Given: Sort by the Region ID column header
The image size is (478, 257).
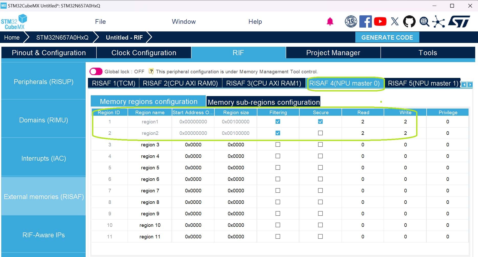Looking at the screenshot, I should pos(109,112).
